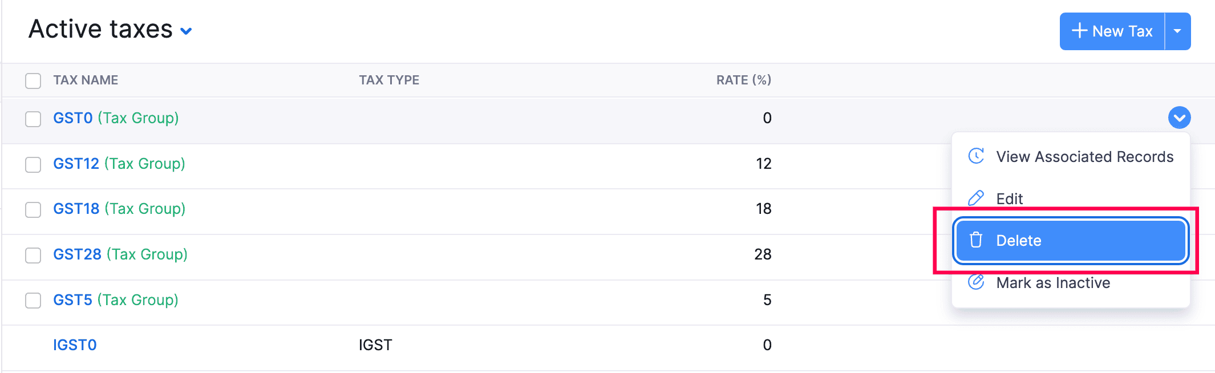Choose the Edit option in row menu

tap(1009, 199)
